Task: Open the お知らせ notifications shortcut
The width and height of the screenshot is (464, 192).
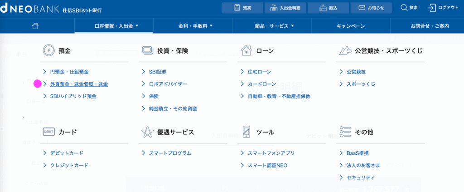Action: click(x=371, y=8)
